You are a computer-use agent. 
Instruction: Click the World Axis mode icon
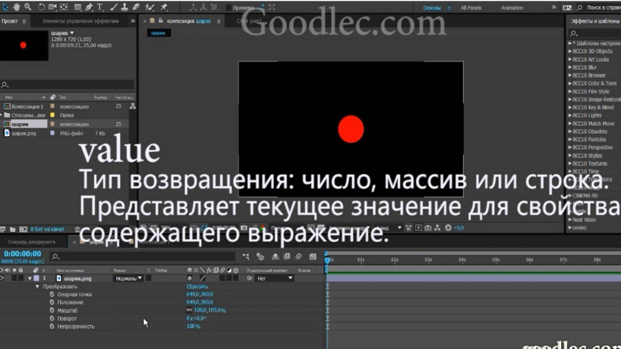tap(203, 7)
